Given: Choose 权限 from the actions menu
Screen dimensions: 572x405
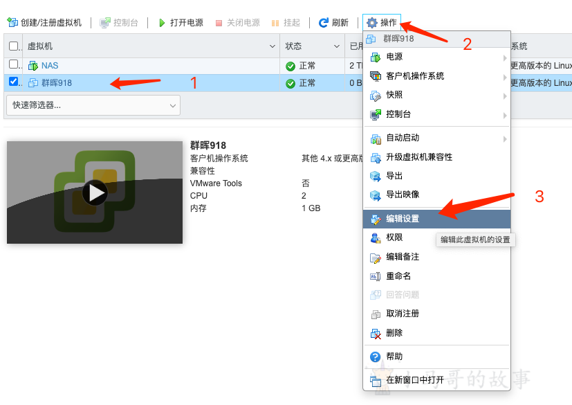Looking at the screenshot, I should tap(436, 237).
